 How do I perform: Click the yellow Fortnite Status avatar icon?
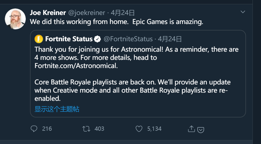coord(39,39)
